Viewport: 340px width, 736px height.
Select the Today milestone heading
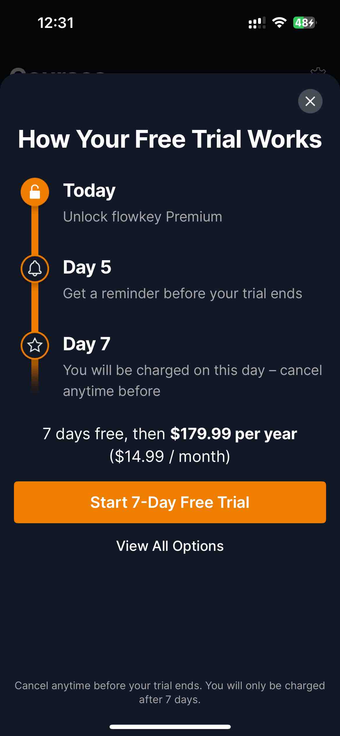(x=89, y=190)
